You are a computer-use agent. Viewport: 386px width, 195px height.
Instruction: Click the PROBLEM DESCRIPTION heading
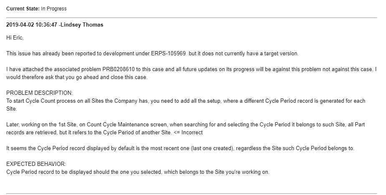(39, 93)
